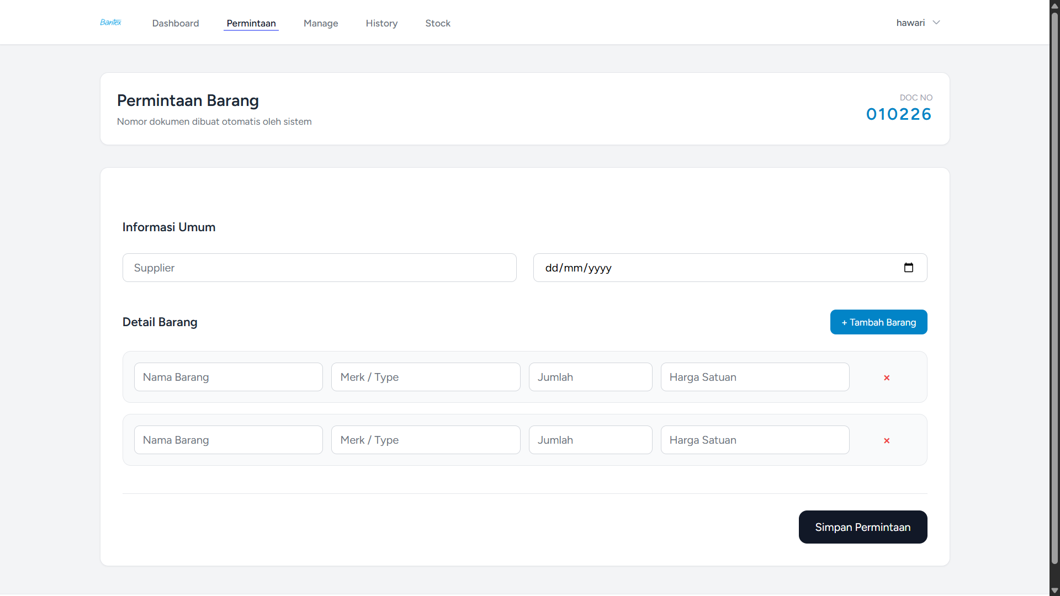The height and width of the screenshot is (596, 1060).
Task: Click the page scrollbar down arrow
Action: (x=1054, y=590)
